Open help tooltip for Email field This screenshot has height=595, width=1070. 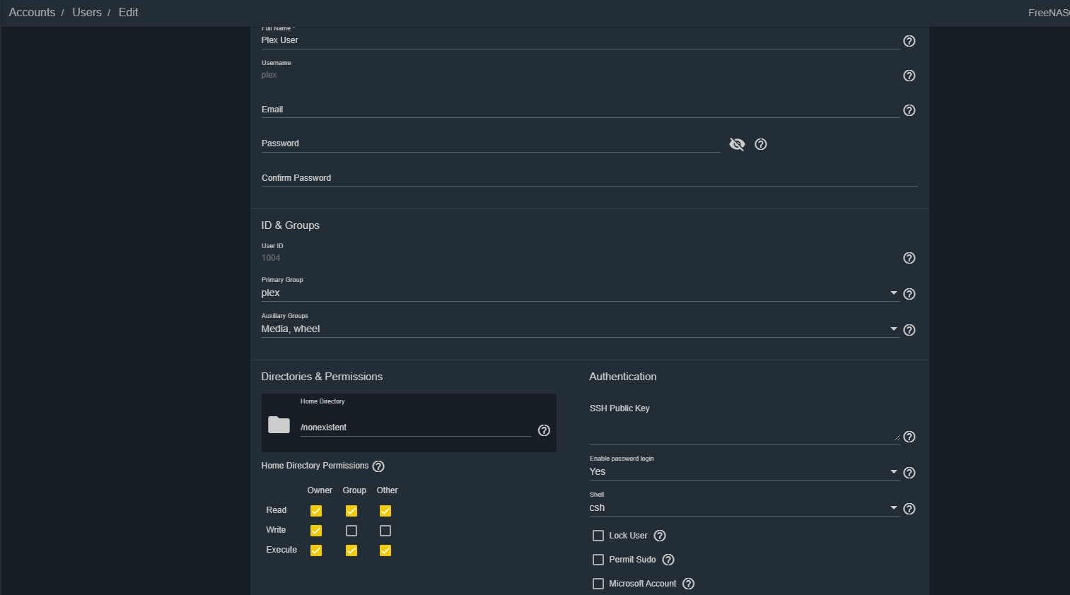[x=909, y=110]
